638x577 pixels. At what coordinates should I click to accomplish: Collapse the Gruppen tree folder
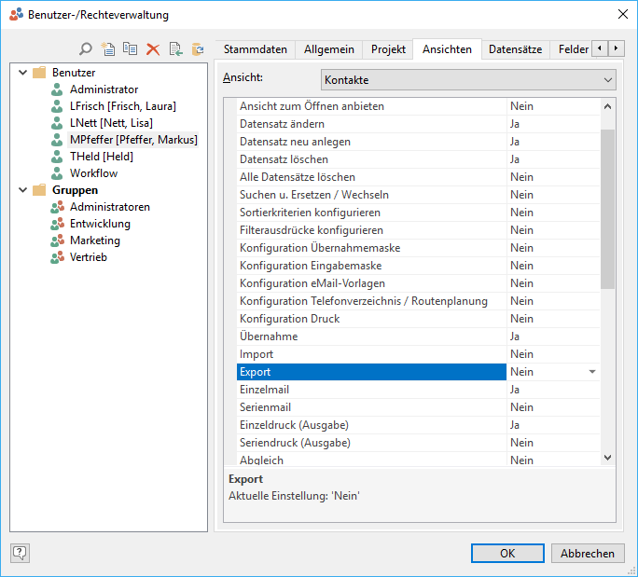pyautogui.click(x=21, y=190)
